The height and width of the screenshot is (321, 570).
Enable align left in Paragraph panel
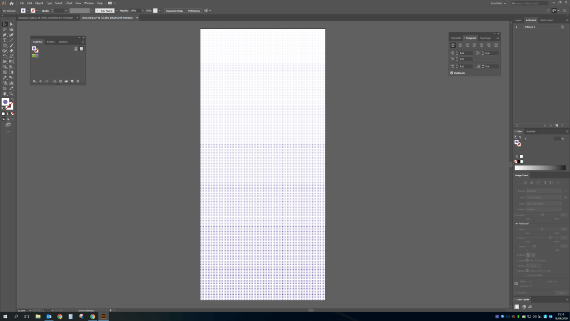pos(453,45)
